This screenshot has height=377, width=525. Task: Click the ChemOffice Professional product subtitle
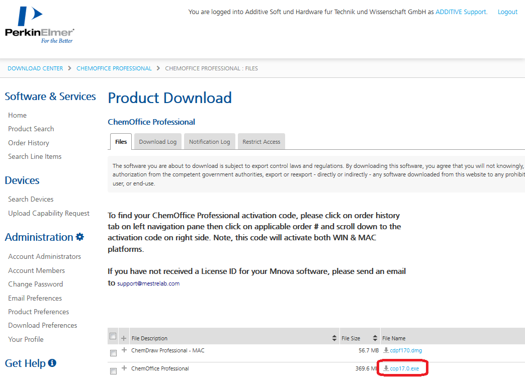[151, 122]
